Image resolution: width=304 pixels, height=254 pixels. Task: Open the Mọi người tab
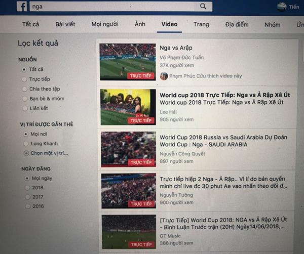point(105,24)
